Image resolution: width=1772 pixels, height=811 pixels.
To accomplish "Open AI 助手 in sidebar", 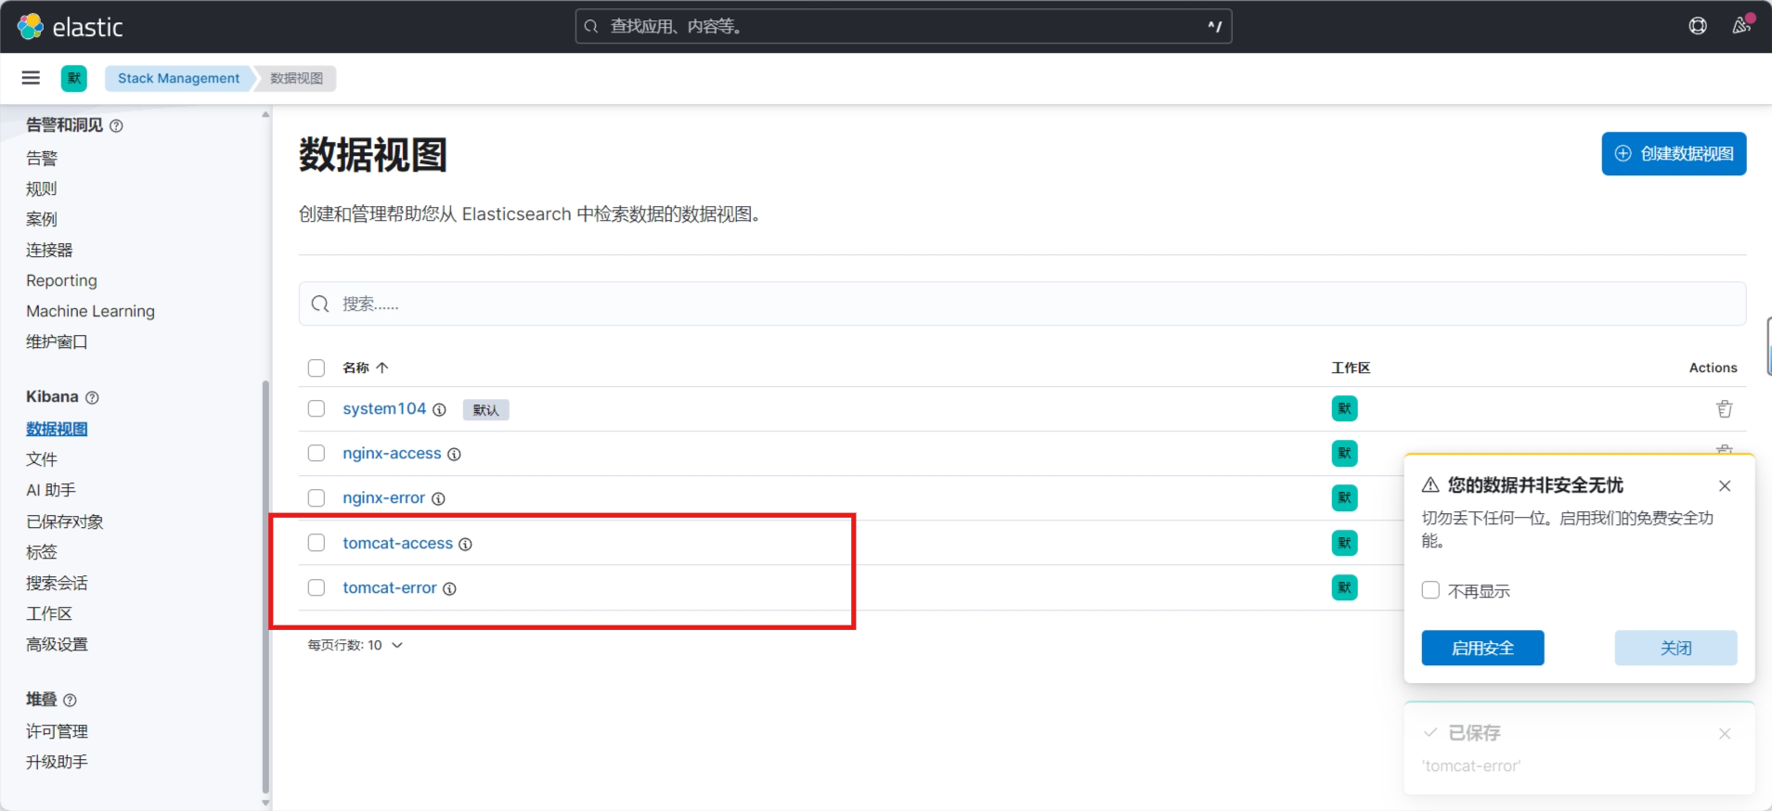I will [51, 491].
